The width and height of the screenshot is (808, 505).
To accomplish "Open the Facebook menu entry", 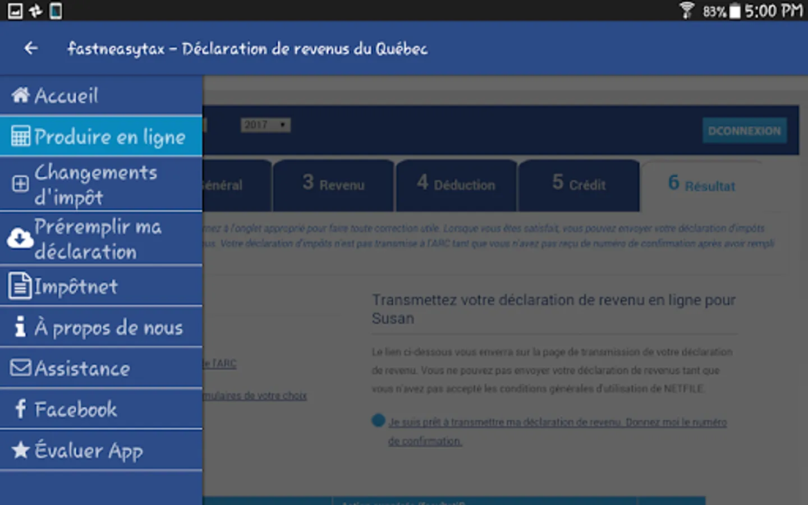I will (101, 409).
